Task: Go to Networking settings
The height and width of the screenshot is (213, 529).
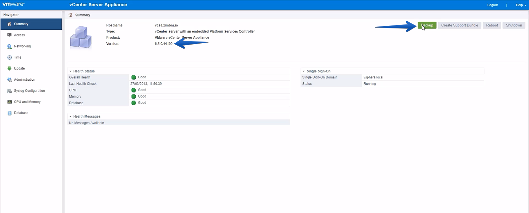Action: (x=31, y=46)
